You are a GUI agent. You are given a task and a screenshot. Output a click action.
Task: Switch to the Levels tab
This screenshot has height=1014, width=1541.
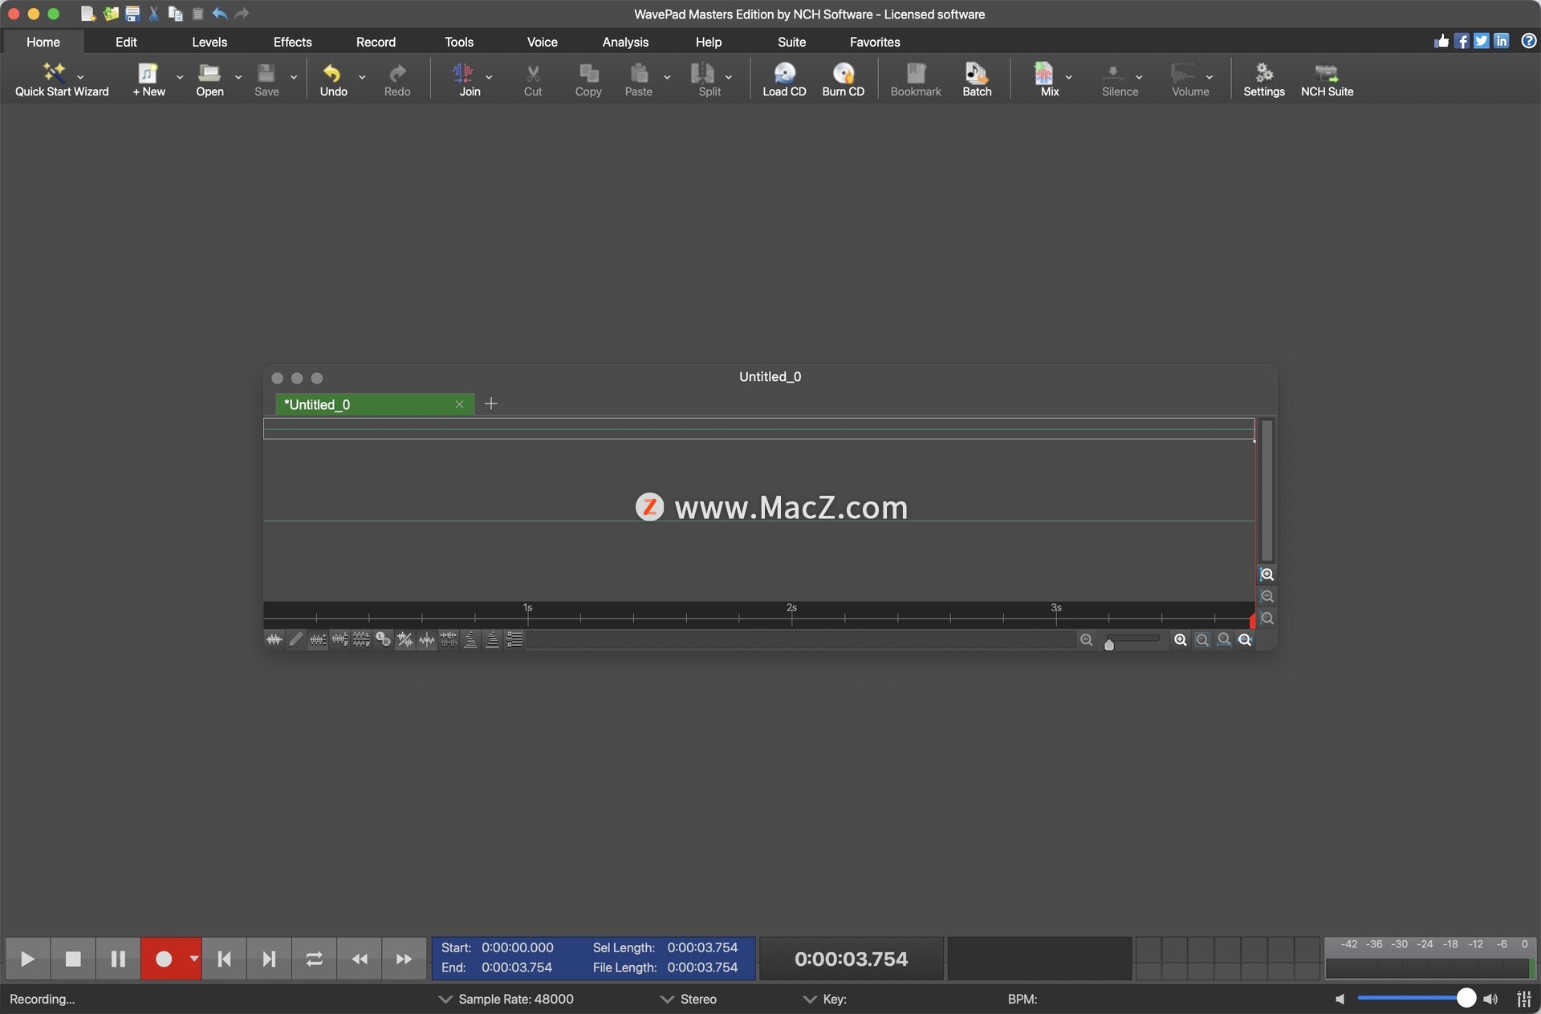(209, 42)
